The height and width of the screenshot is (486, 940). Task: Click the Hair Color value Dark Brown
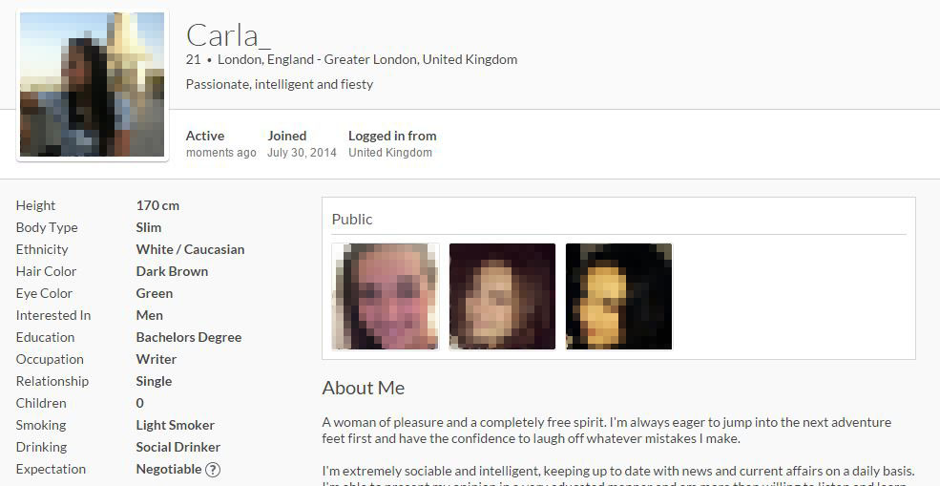[x=172, y=271]
